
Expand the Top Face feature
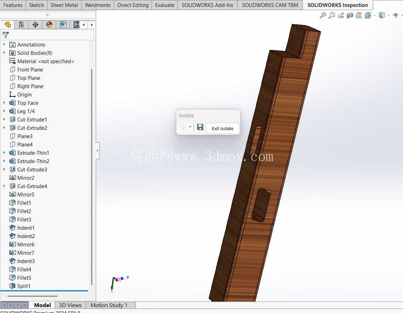[4, 103]
